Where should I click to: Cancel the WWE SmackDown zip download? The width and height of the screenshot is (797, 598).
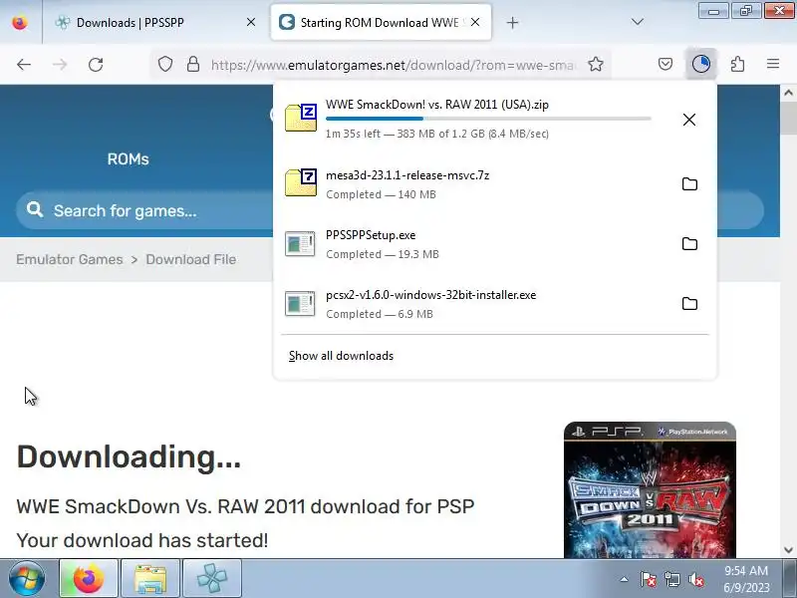(x=689, y=120)
